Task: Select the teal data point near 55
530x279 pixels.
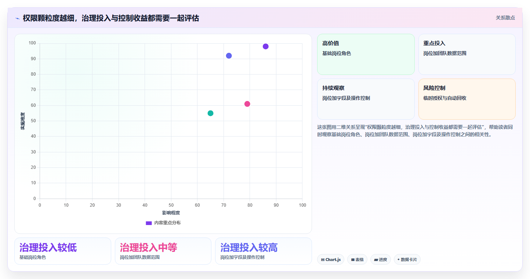Action: pyautogui.click(x=210, y=113)
